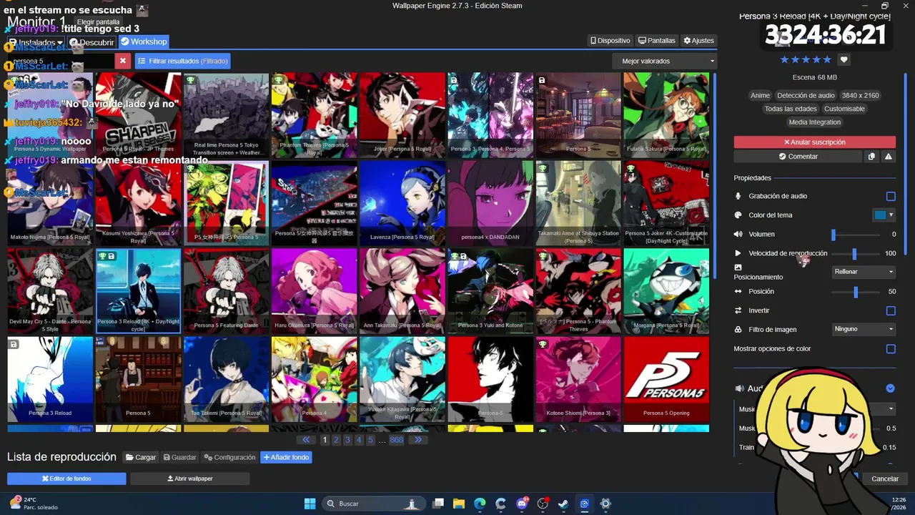Click the Anime tag
915x515 pixels.
(x=761, y=95)
